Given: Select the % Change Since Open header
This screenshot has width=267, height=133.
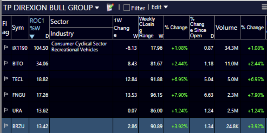Looking at the screenshot, I should pyautogui.click(x=202, y=27).
